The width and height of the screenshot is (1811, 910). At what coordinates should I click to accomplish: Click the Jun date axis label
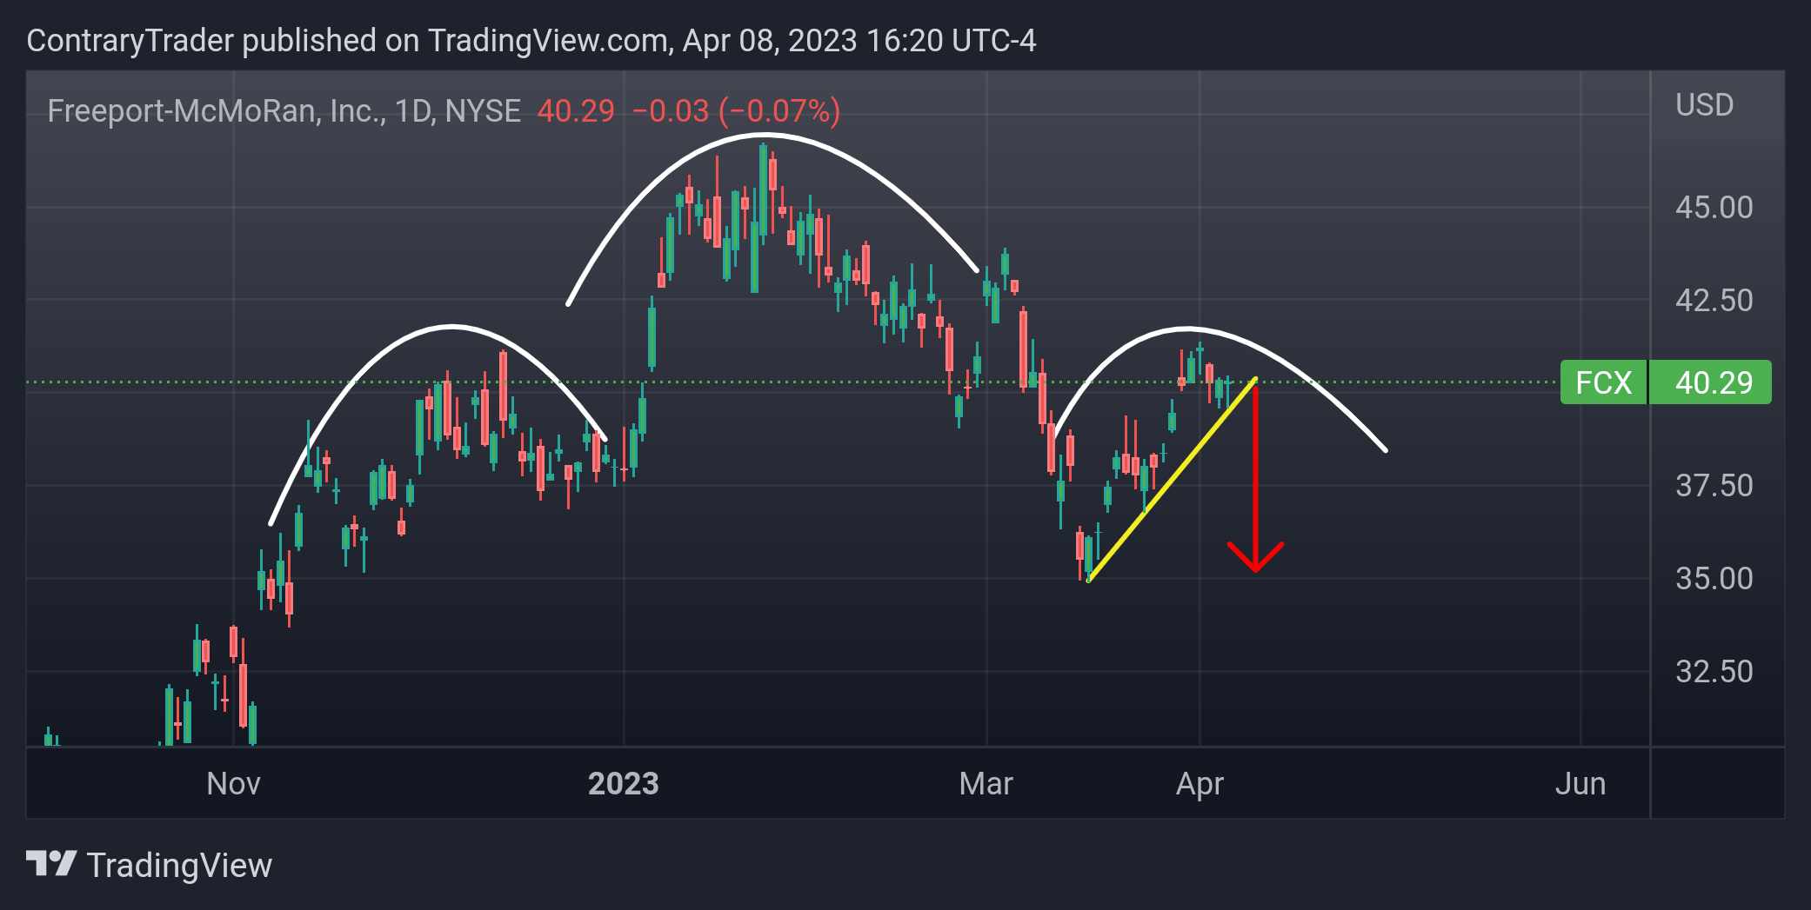click(x=1580, y=784)
